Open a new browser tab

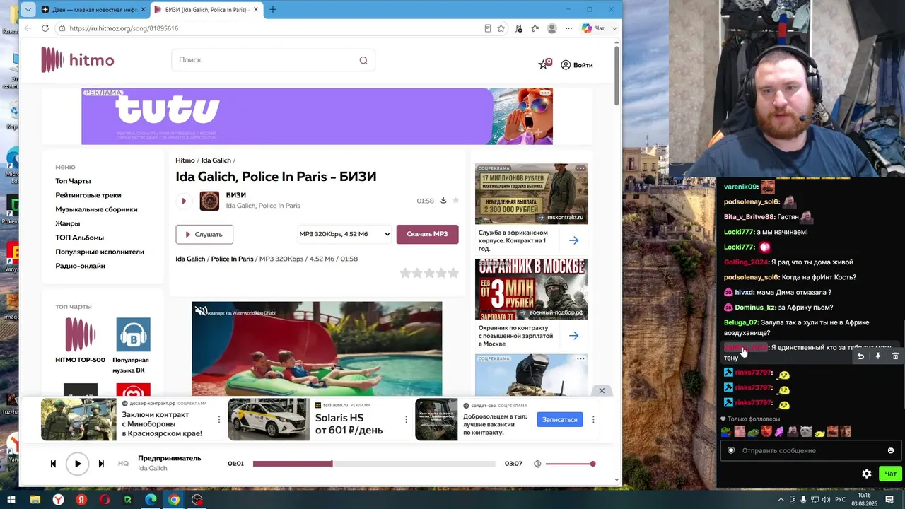click(x=273, y=10)
